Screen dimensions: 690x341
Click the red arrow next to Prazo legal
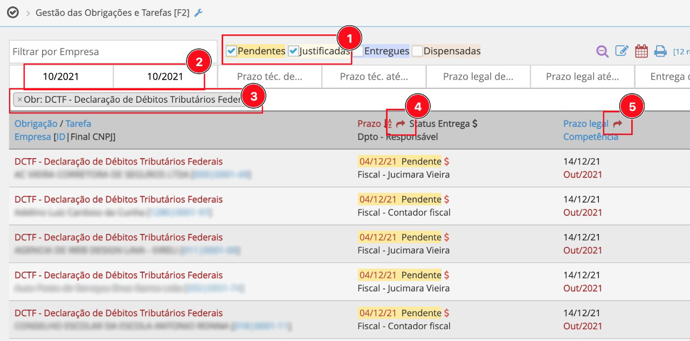tap(618, 124)
